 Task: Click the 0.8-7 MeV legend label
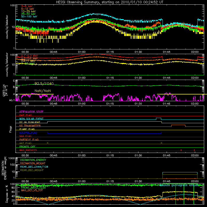[x=28, y=61]
